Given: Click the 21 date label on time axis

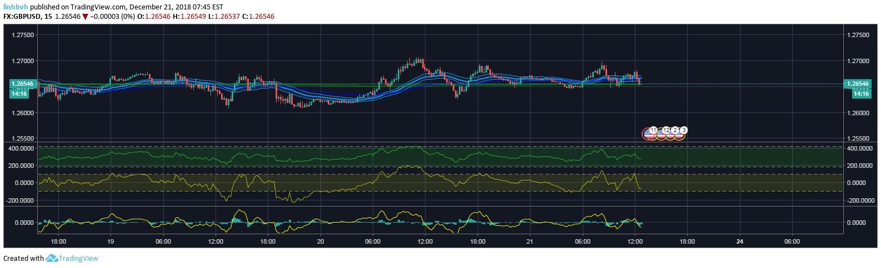Looking at the screenshot, I should pos(529,241).
